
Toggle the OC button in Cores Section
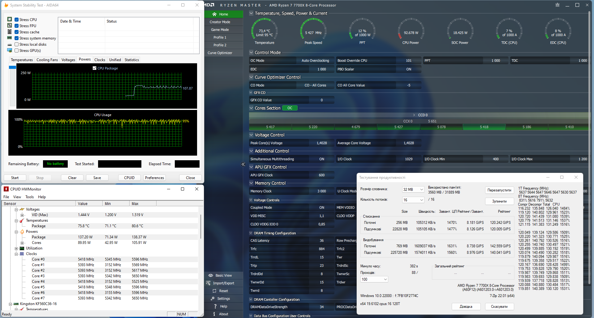(x=290, y=108)
